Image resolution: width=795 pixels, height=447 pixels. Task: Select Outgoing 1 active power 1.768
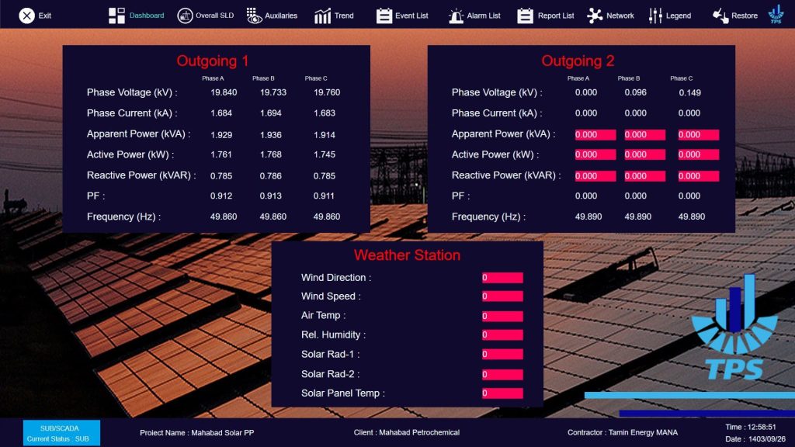click(270, 154)
